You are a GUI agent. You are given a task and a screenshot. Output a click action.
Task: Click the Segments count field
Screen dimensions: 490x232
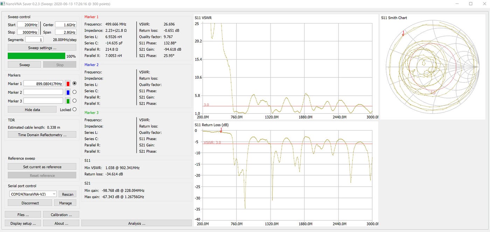(34, 40)
